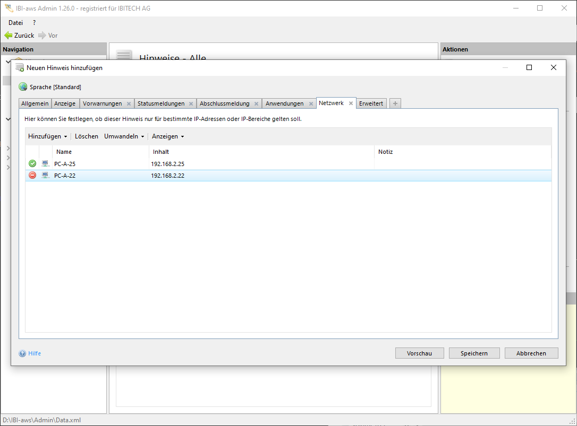577x426 pixels.
Task: Close the Vorwarnungen tab with its x
Action: tap(129, 104)
